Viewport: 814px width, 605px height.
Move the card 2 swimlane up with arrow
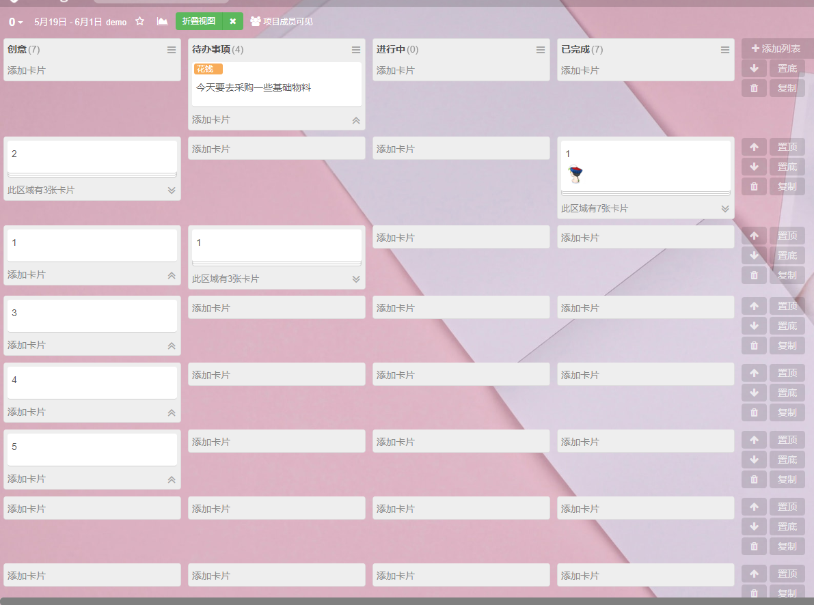[755, 147]
